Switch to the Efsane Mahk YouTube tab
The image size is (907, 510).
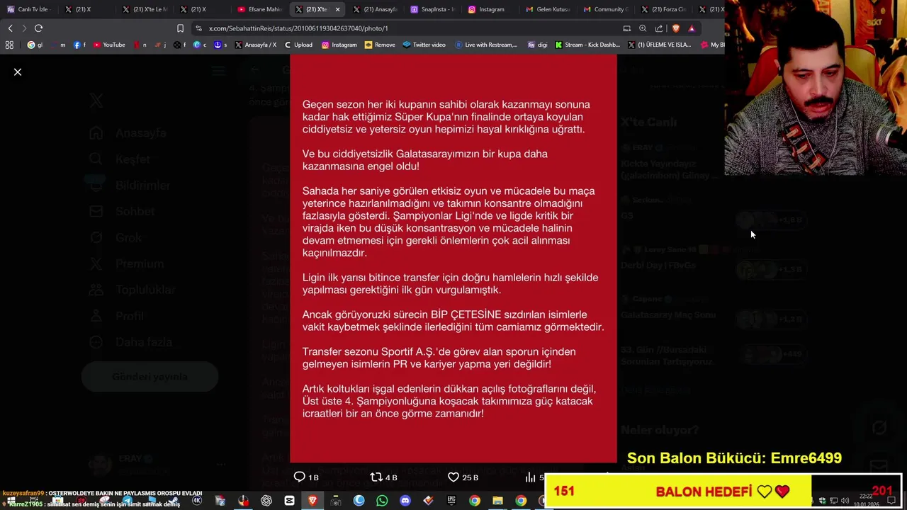coord(261,9)
